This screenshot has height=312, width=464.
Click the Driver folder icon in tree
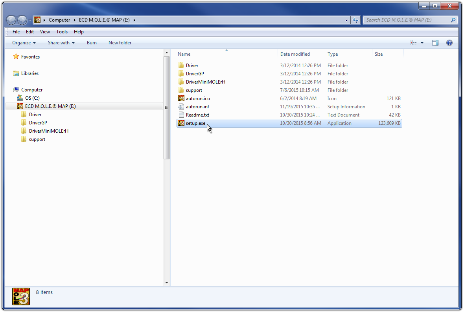coord(24,114)
